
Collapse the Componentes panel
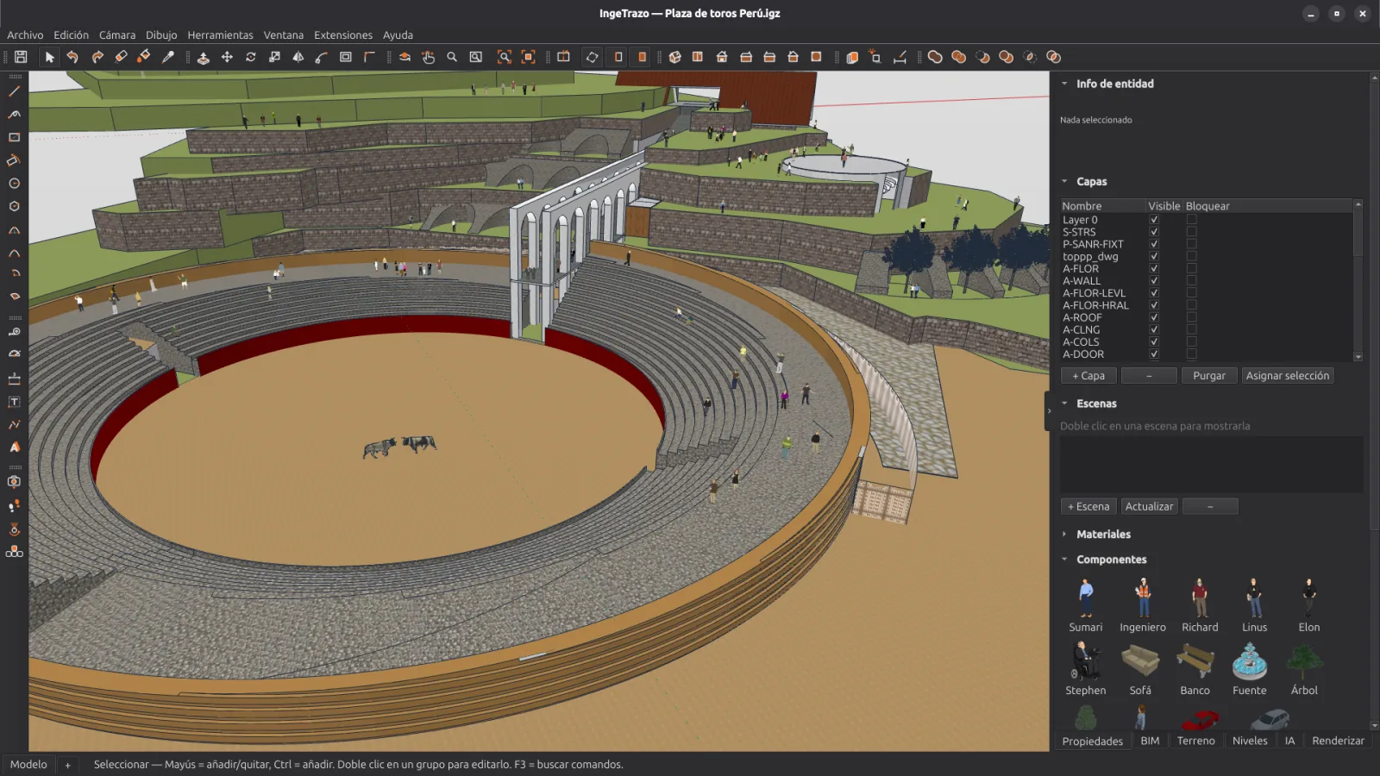1064,560
